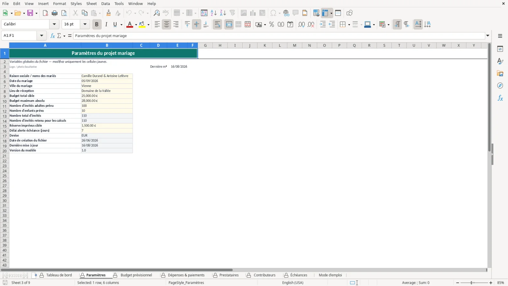This screenshot has height=286, width=508.
Task: Select column G header
Action: [205, 45]
